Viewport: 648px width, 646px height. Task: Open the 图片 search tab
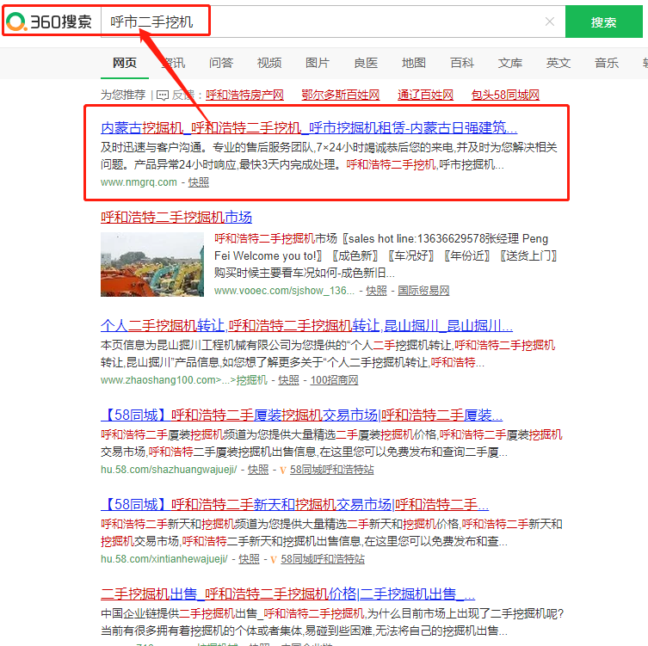click(x=318, y=63)
